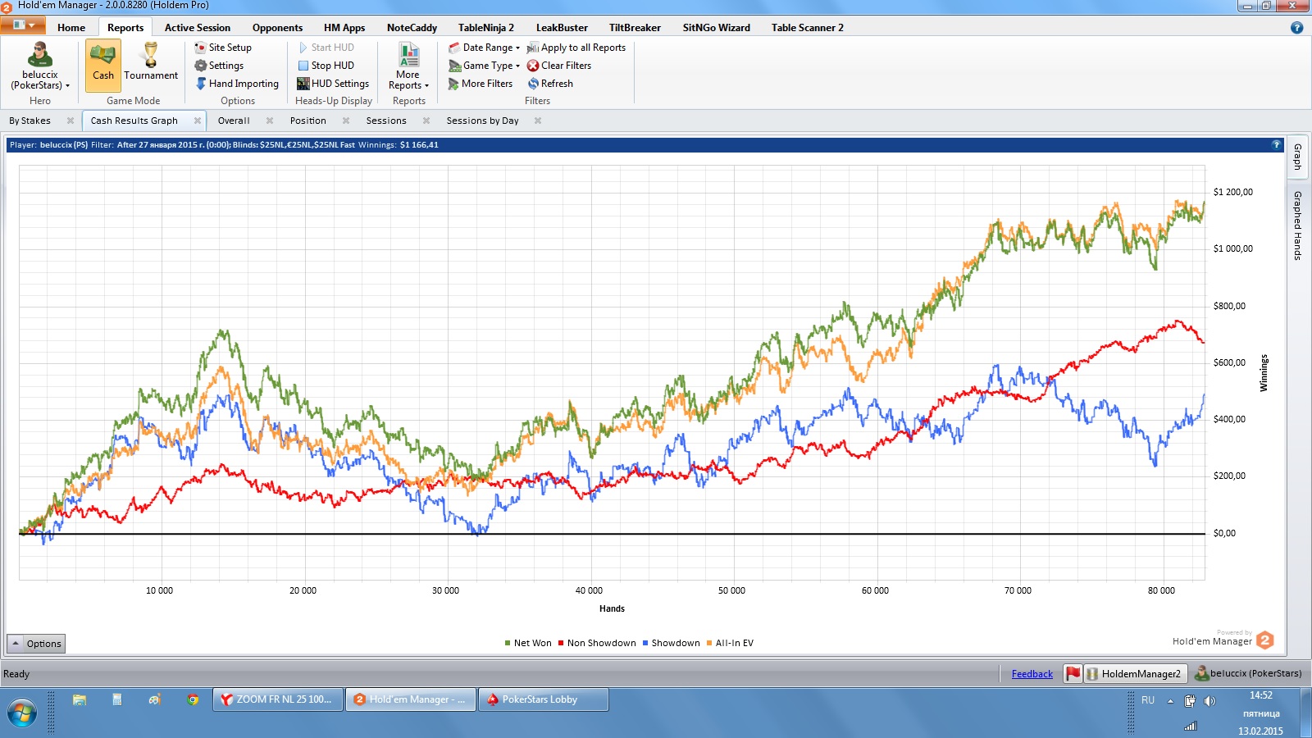Open the HM Apps ribbon tab
1312x738 pixels.
(344, 27)
